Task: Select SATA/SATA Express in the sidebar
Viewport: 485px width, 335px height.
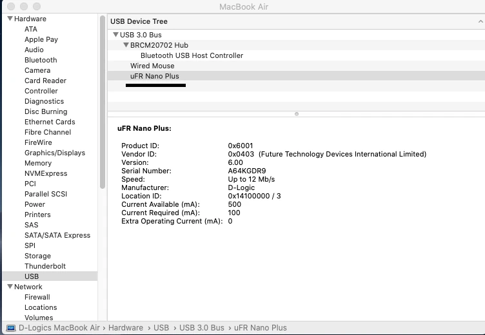Action: click(57, 235)
